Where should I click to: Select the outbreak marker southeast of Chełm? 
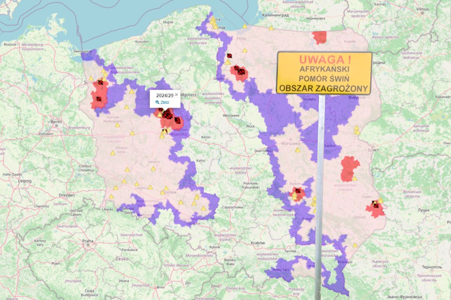point(375,205)
